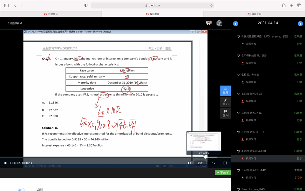This screenshot has width=305, height=191.
Task: Go back in browser history
Action: (15, 6)
